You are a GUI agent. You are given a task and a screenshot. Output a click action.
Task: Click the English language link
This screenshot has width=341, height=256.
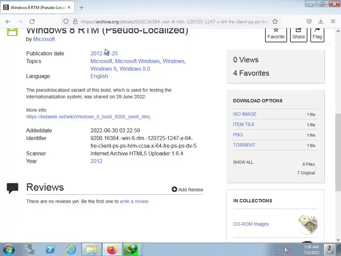click(x=99, y=76)
